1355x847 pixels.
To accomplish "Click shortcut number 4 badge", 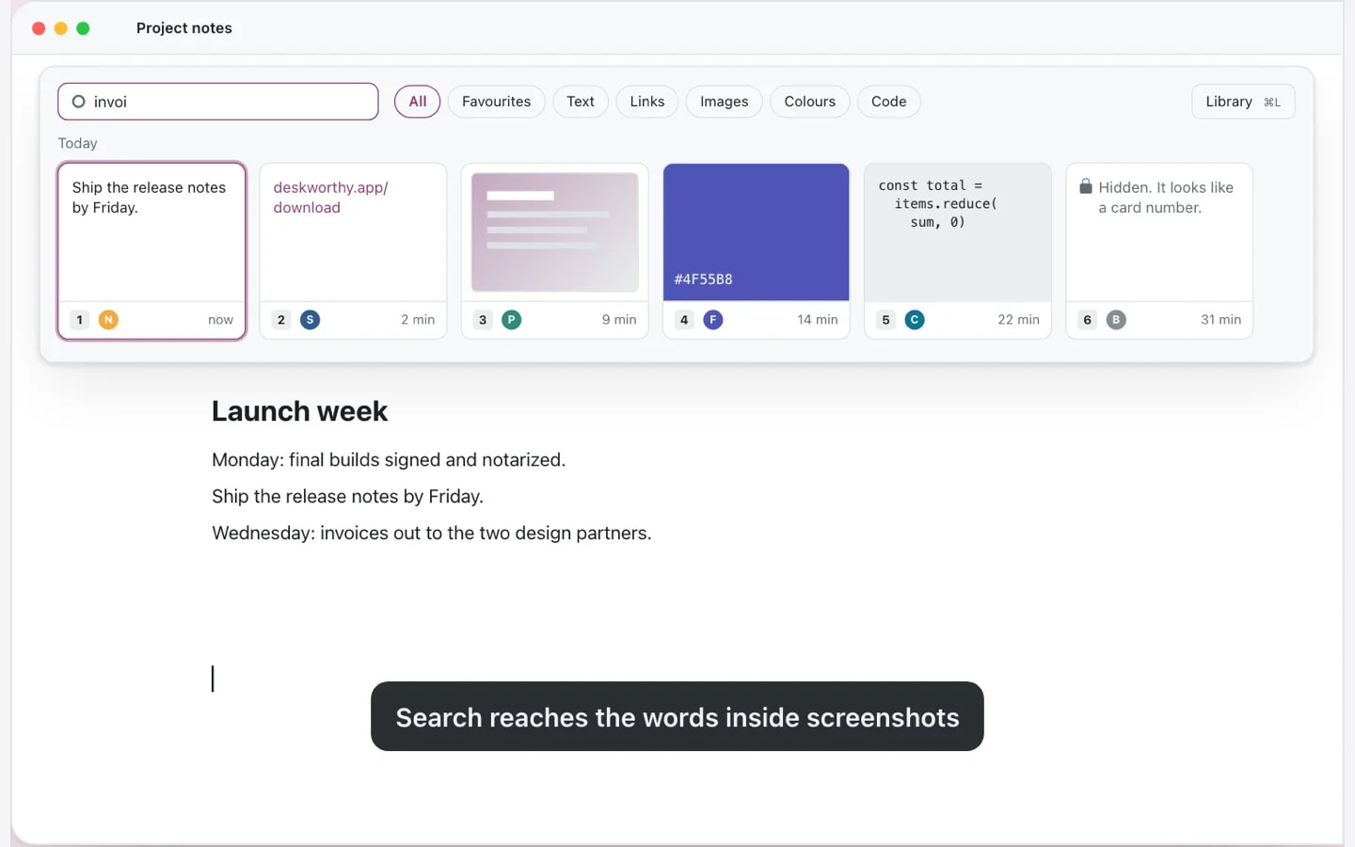I will pos(684,320).
